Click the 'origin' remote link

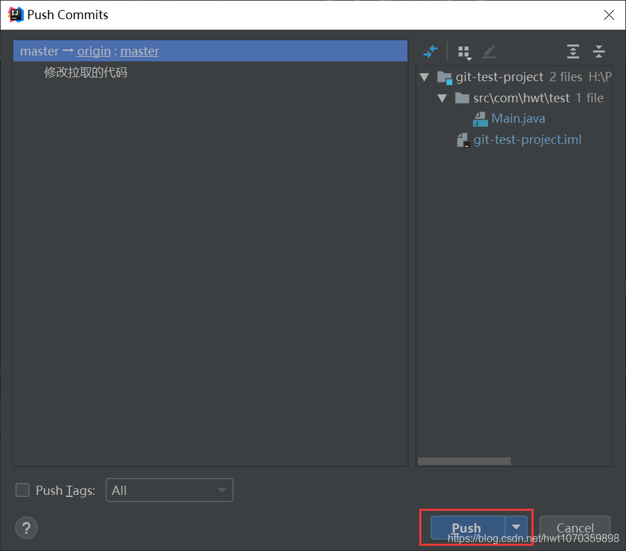tap(94, 51)
